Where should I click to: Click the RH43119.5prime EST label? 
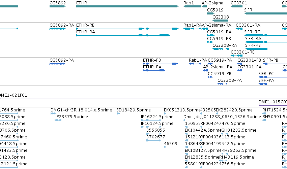point(236,157)
